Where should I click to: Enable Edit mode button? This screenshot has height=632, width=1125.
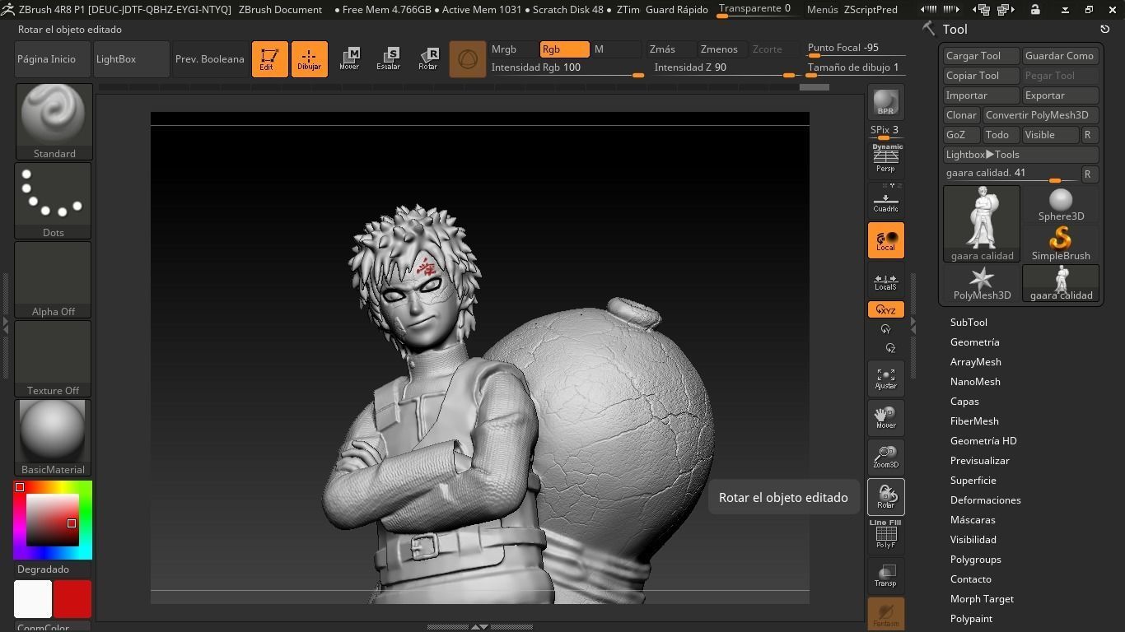pyautogui.click(x=269, y=59)
